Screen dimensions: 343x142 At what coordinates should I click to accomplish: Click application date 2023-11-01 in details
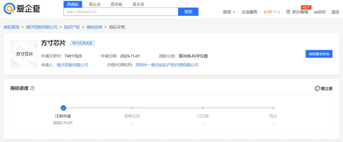(130, 56)
